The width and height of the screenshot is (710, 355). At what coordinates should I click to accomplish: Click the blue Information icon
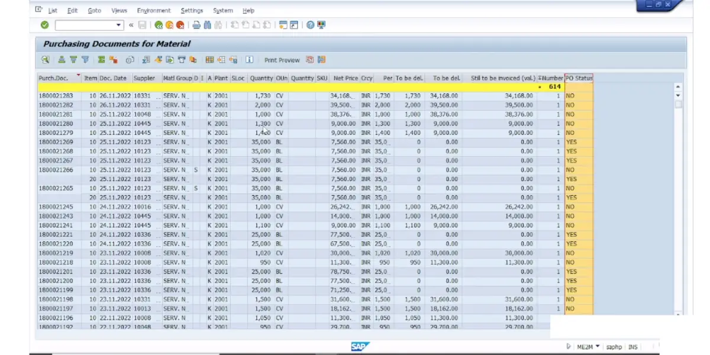pos(249,60)
